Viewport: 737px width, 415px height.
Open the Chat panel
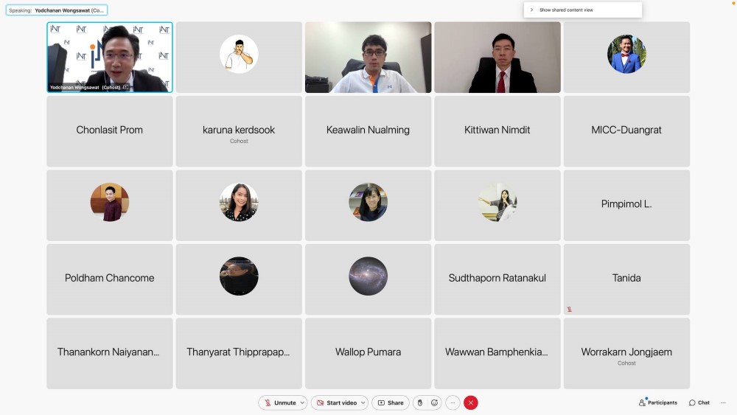699,402
